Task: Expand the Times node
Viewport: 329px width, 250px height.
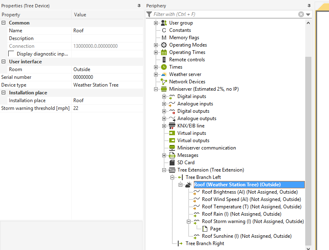Action: [156, 67]
